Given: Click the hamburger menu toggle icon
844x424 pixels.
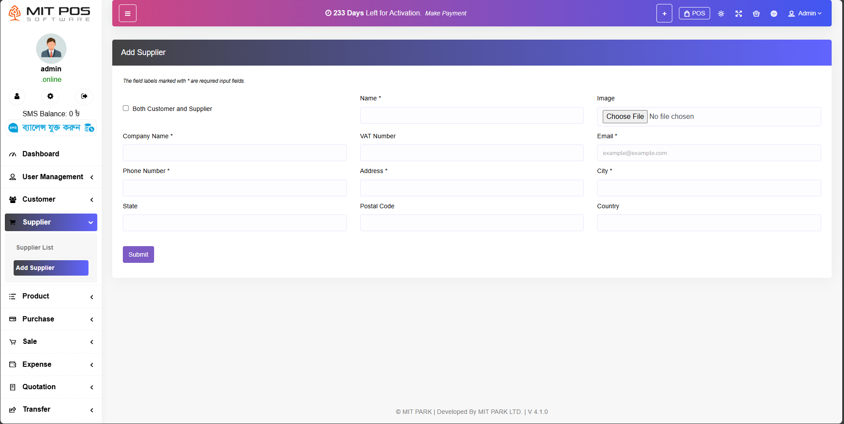Looking at the screenshot, I should pos(127,13).
